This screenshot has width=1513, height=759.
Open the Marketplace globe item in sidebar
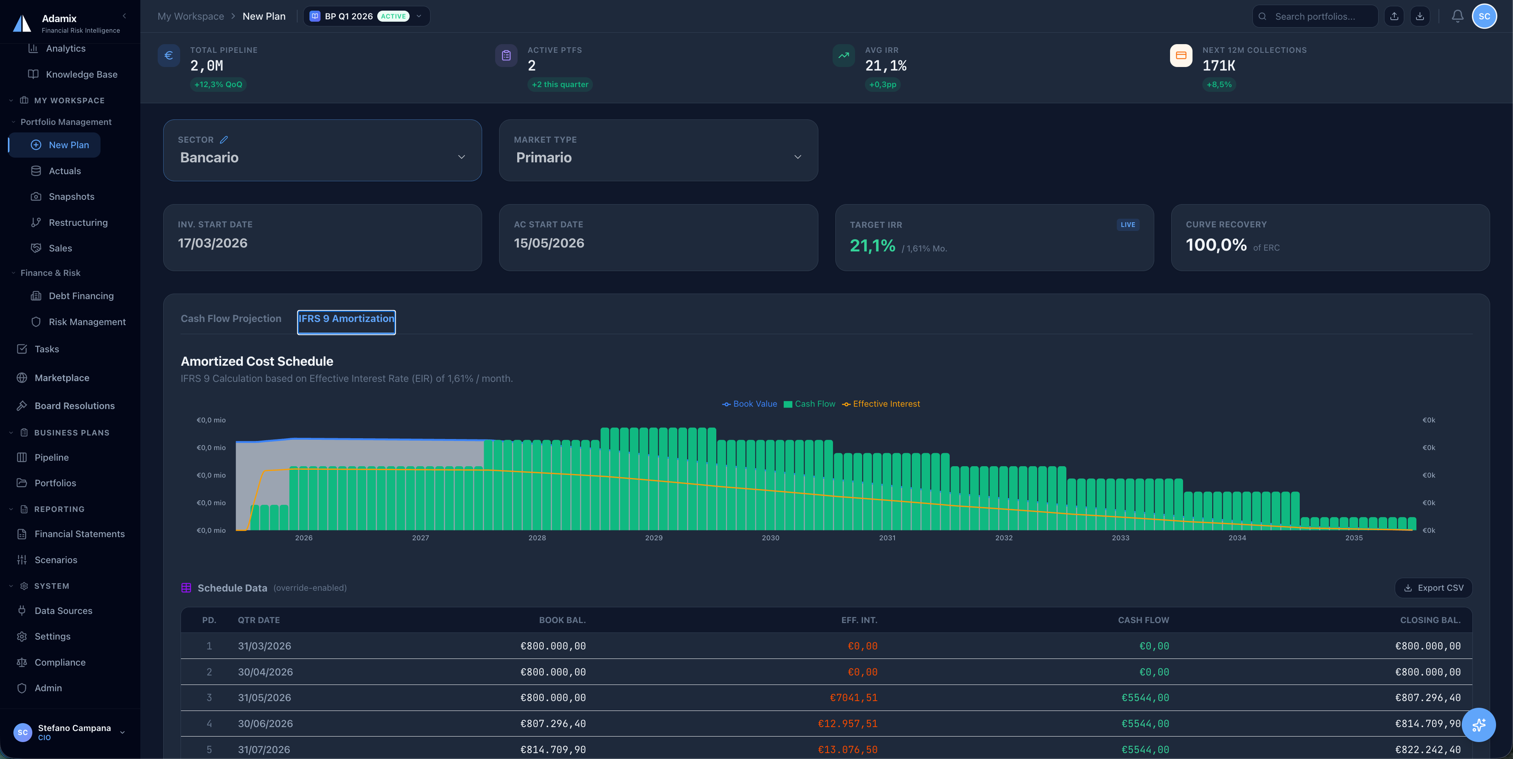pyautogui.click(x=61, y=378)
